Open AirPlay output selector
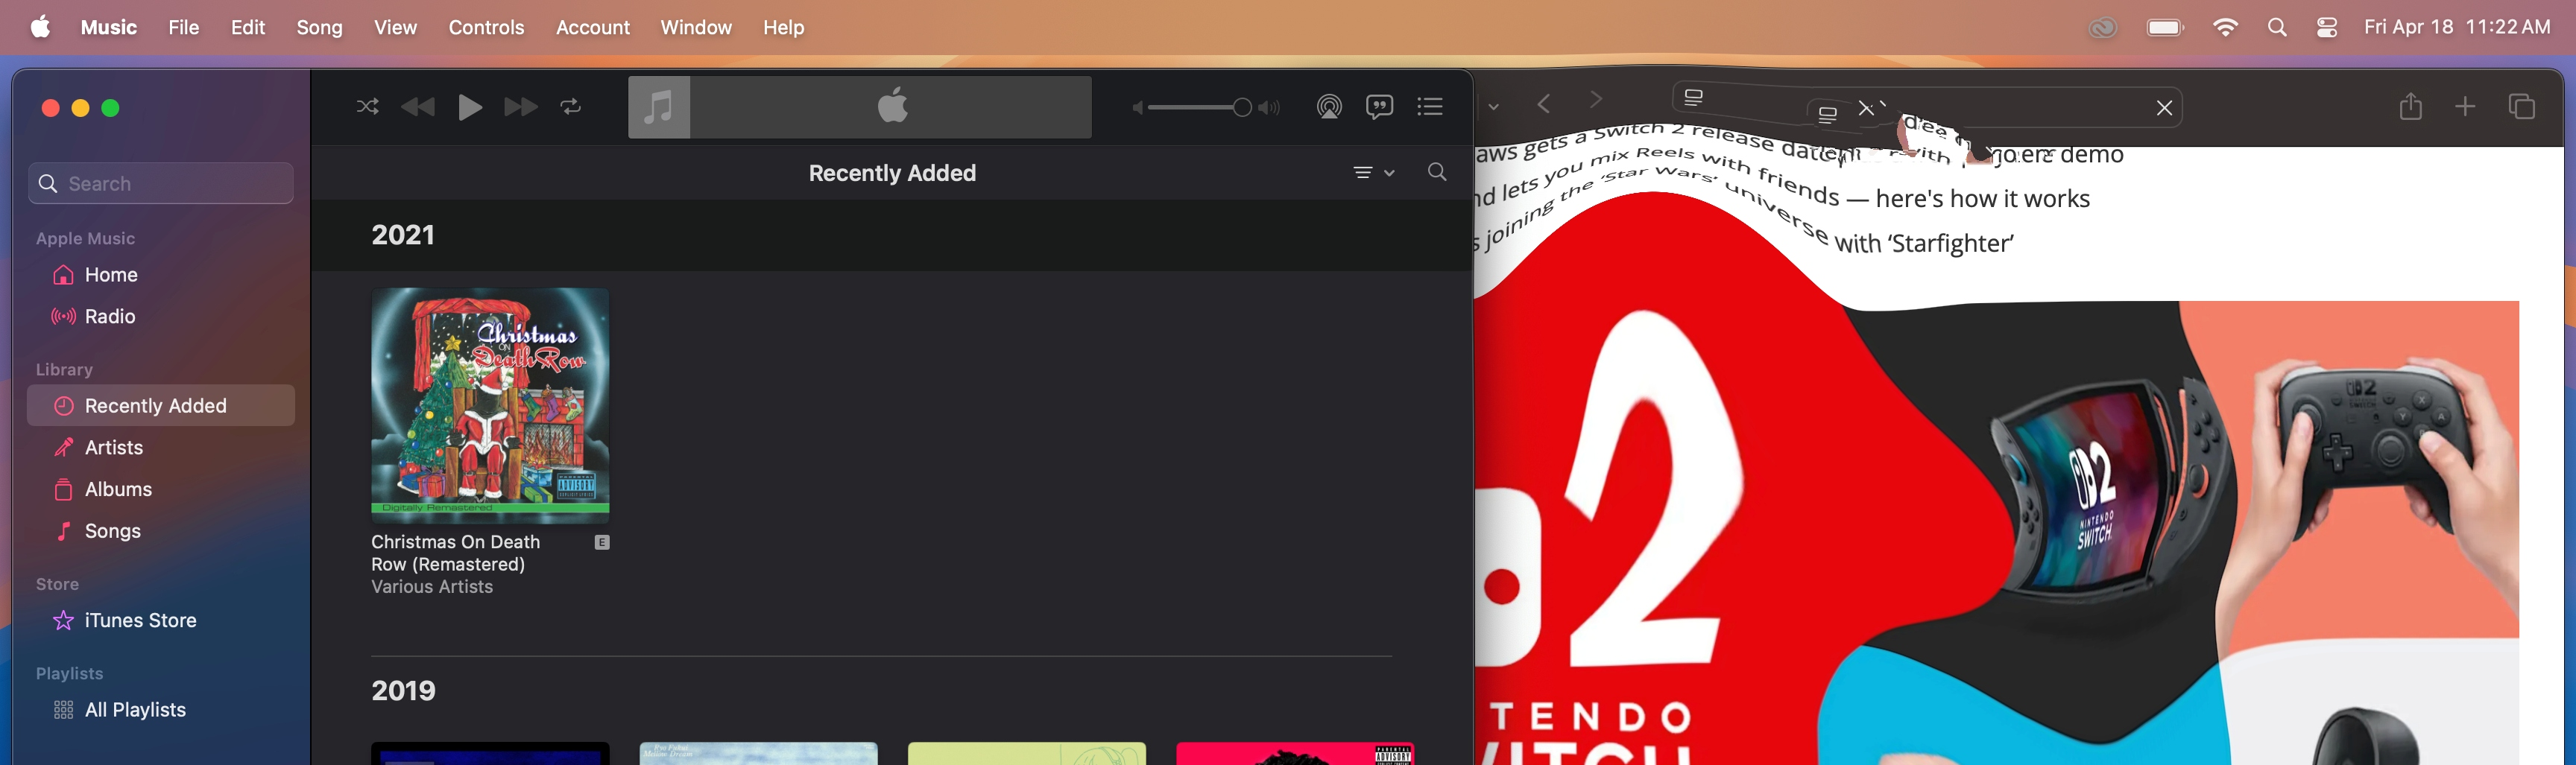2576x765 pixels. click(1329, 107)
